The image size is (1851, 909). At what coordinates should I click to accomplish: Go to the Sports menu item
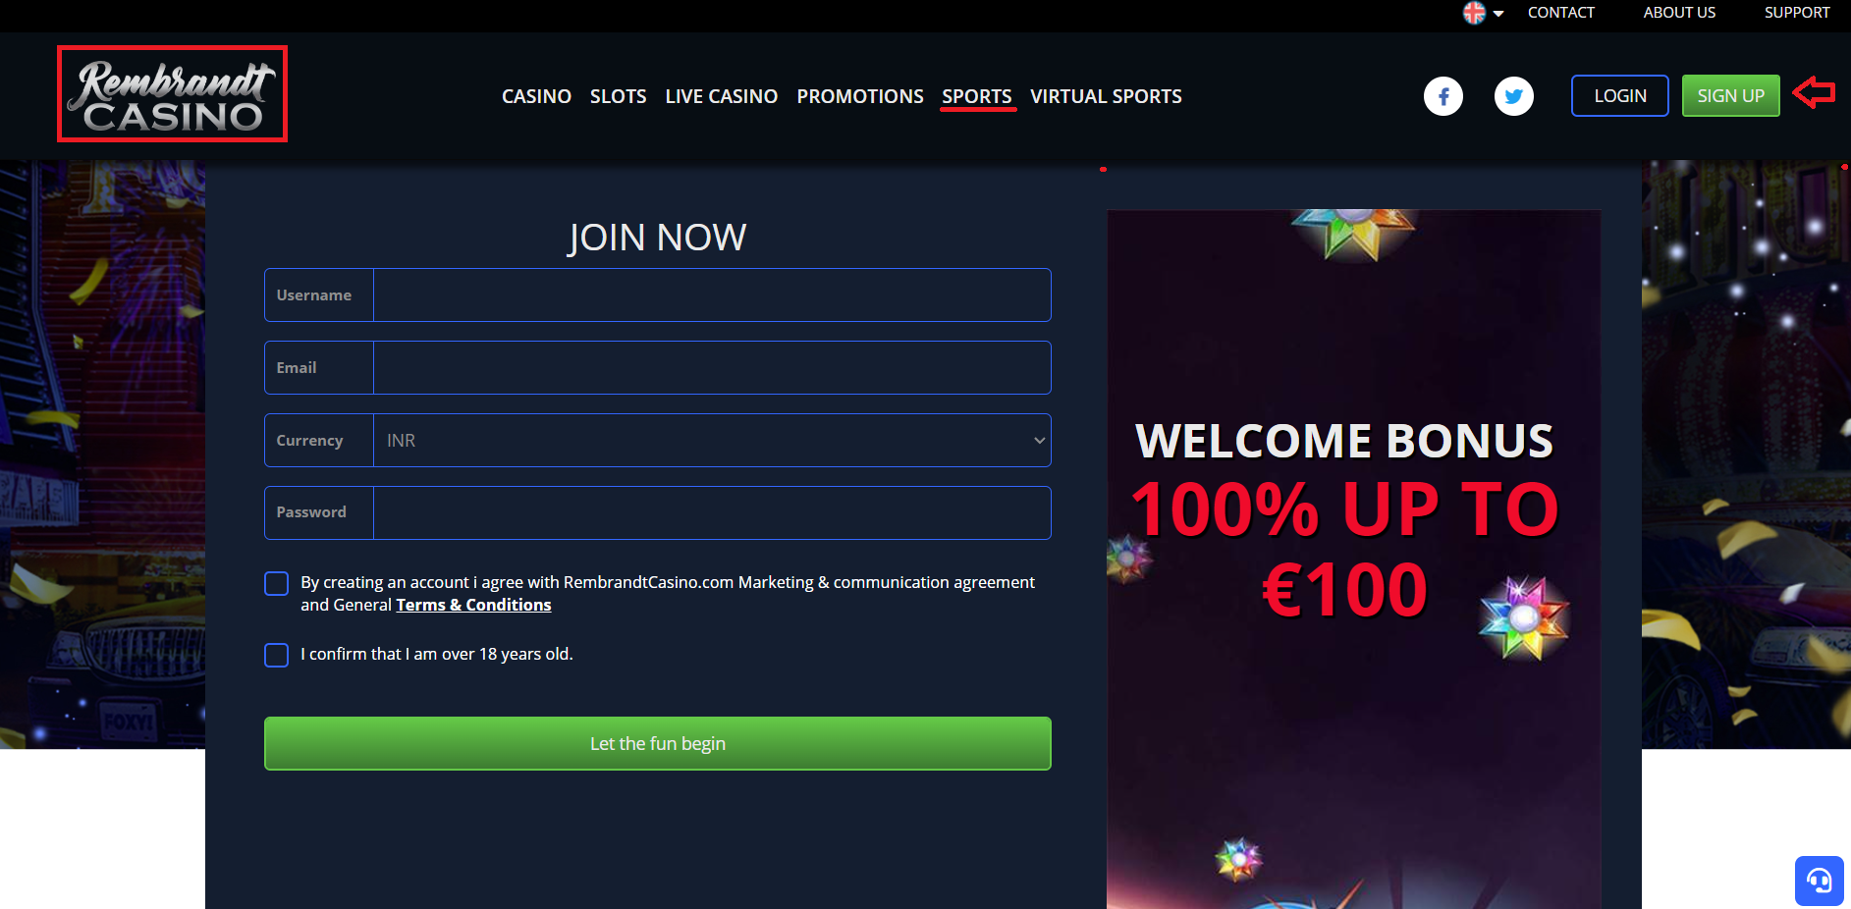point(977,96)
